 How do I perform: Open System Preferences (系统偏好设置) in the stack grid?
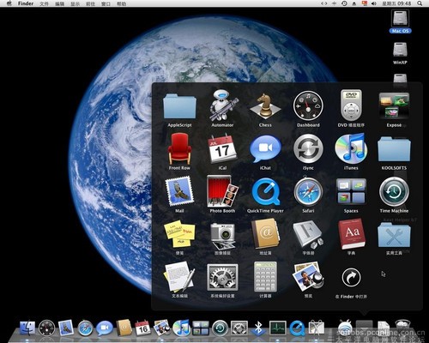click(222, 277)
